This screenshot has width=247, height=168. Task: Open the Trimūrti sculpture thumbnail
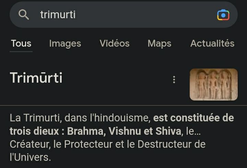pyautogui.click(x=214, y=84)
